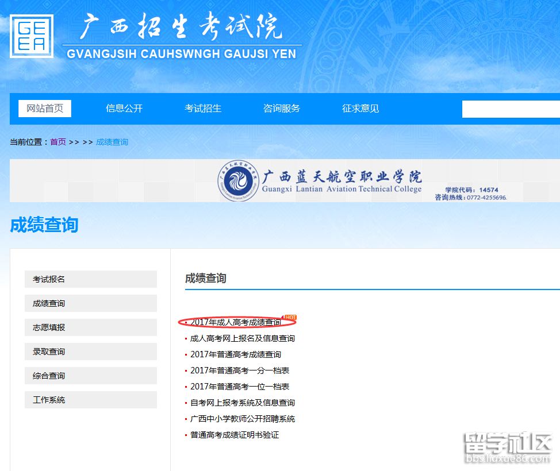The height and width of the screenshot is (471, 560).
Task: Select 考试招生 in navigation bar
Action: point(203,109)
